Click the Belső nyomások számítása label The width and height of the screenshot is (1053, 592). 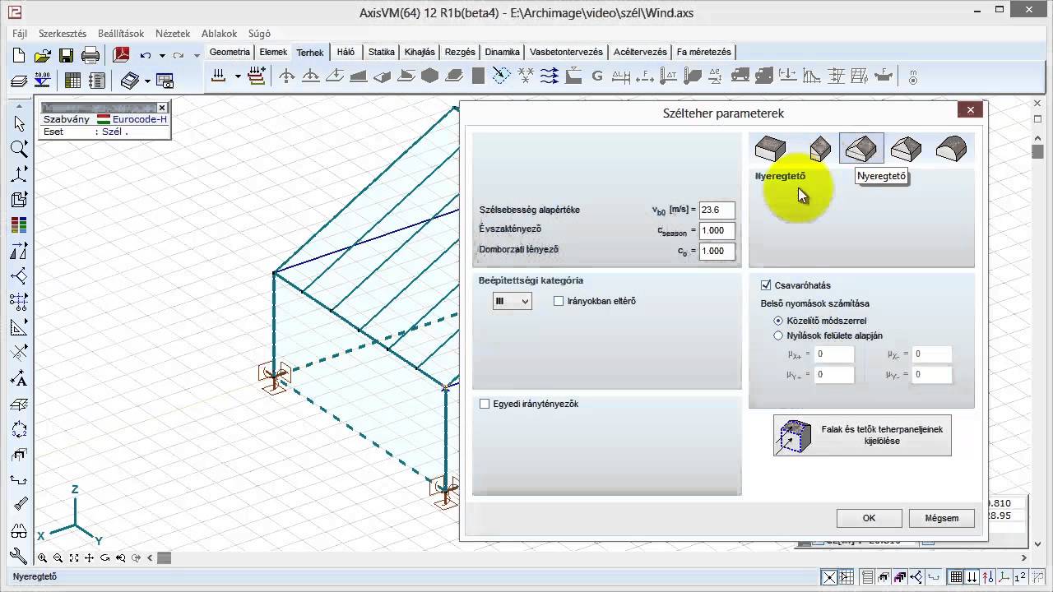[x=814, y=303]
